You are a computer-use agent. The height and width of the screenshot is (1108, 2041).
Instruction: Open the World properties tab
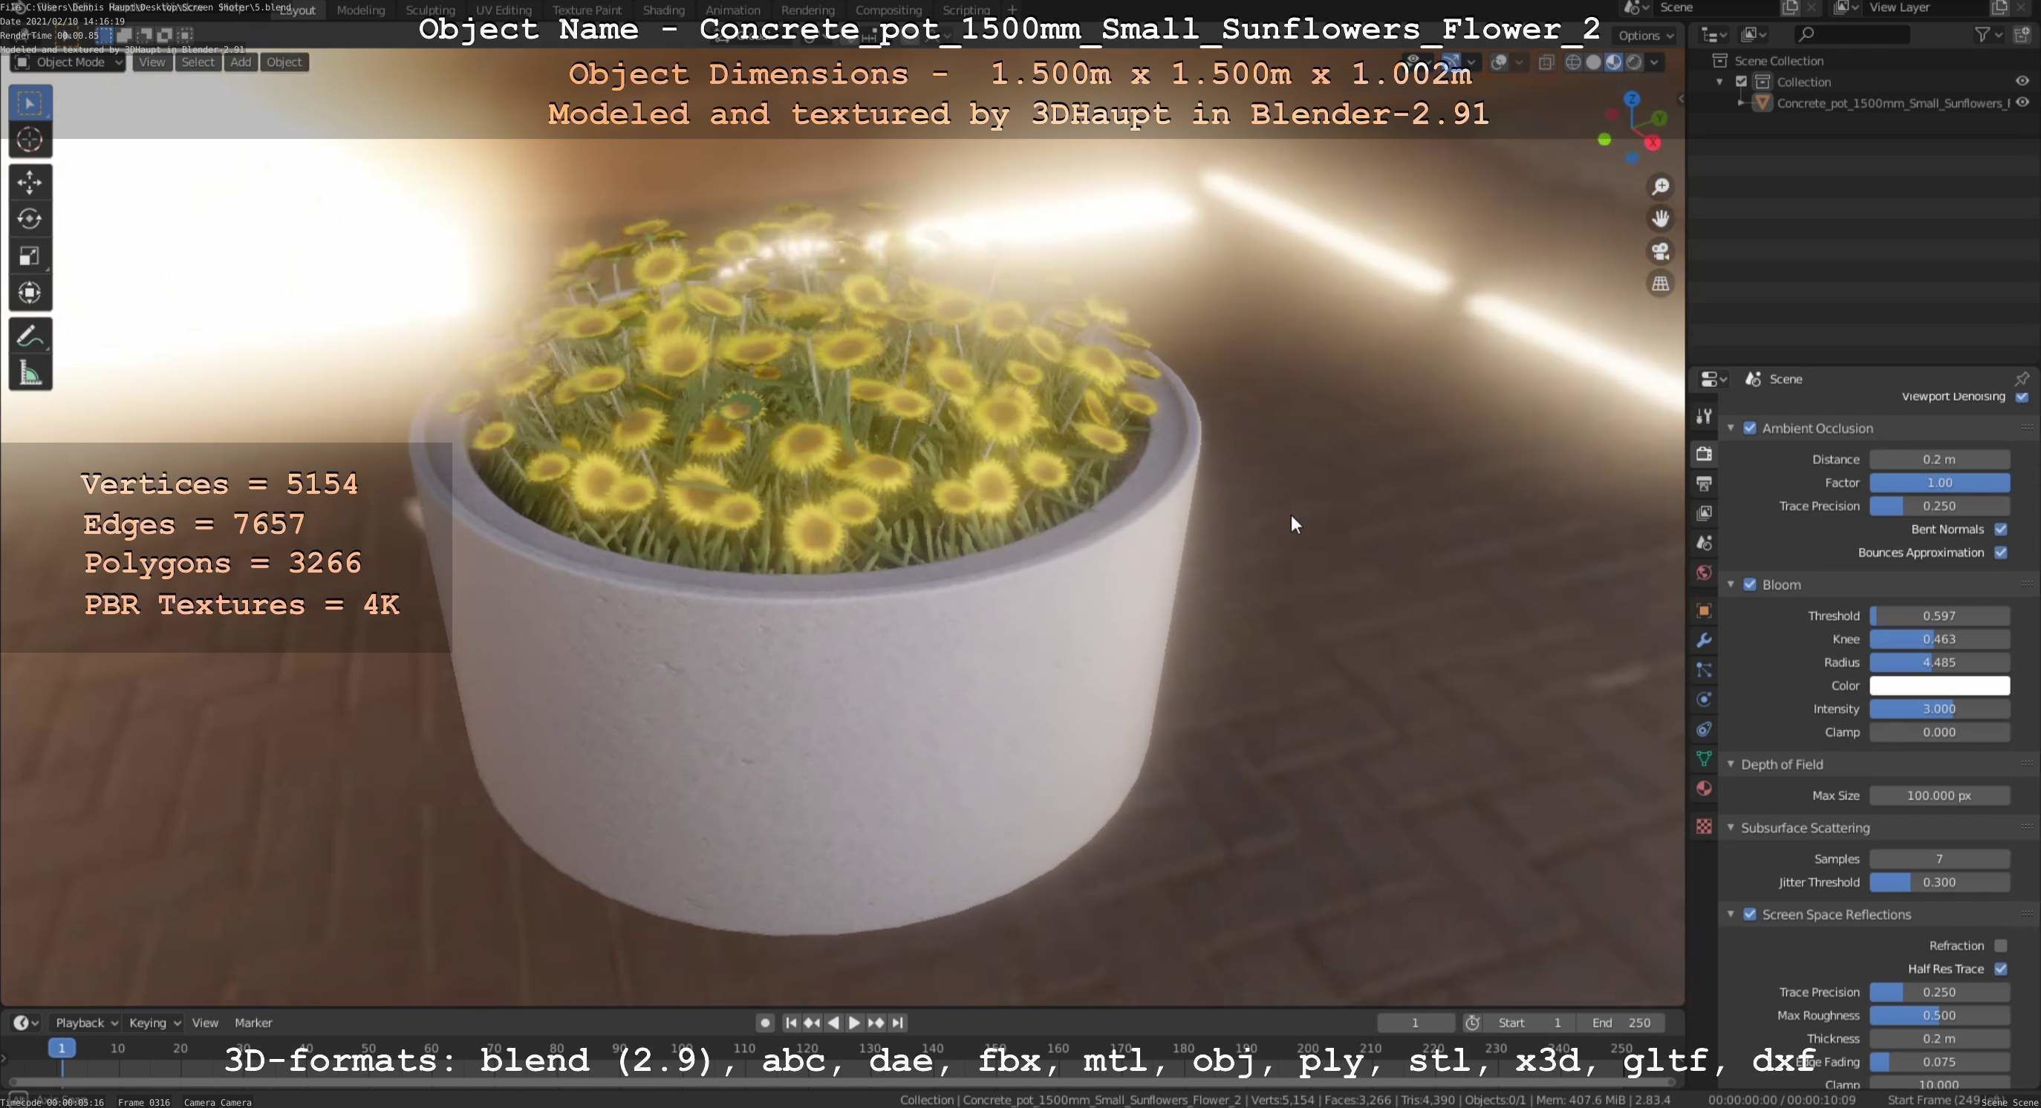pos(1705,573)
